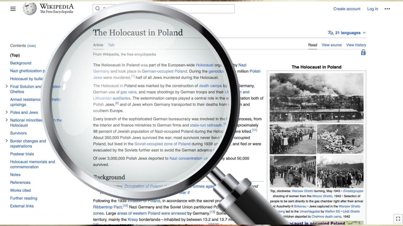Go to Further reading in contents

pos(24,198)
